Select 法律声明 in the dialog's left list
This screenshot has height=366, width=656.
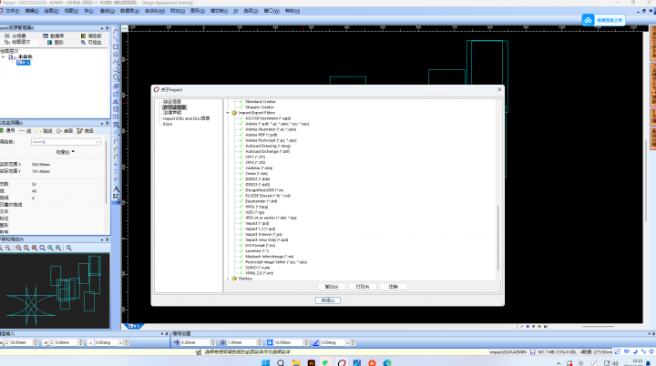[x=170, y=112]
